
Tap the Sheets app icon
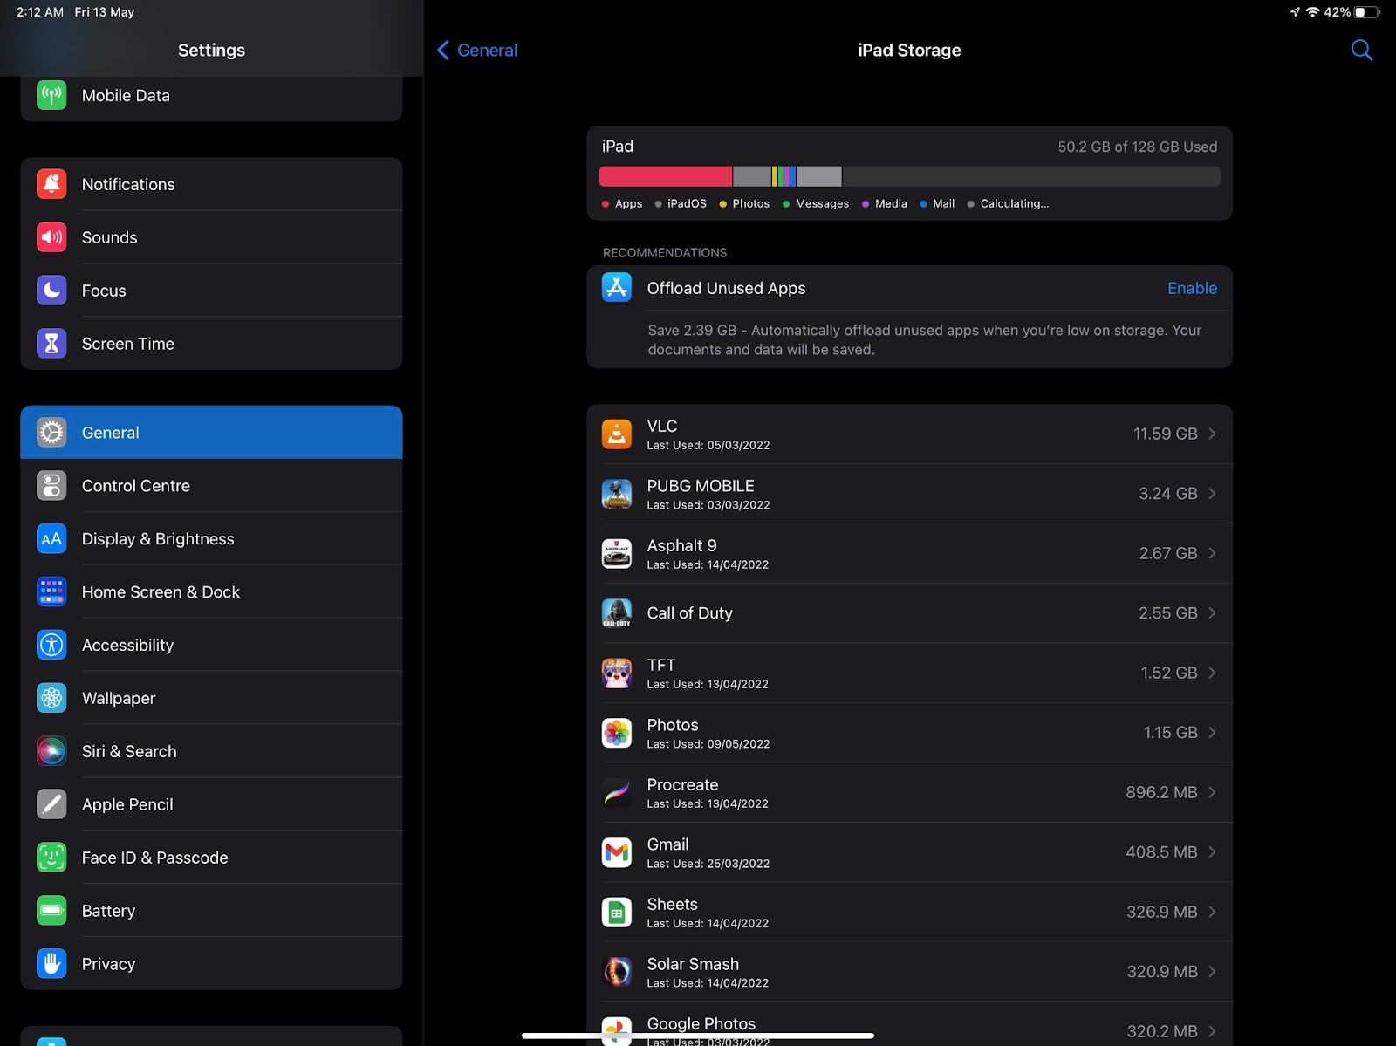pyautogui.click(x=617, y=912)
